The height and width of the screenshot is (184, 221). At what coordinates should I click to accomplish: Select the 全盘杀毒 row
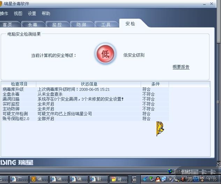(x=85, y=94)
